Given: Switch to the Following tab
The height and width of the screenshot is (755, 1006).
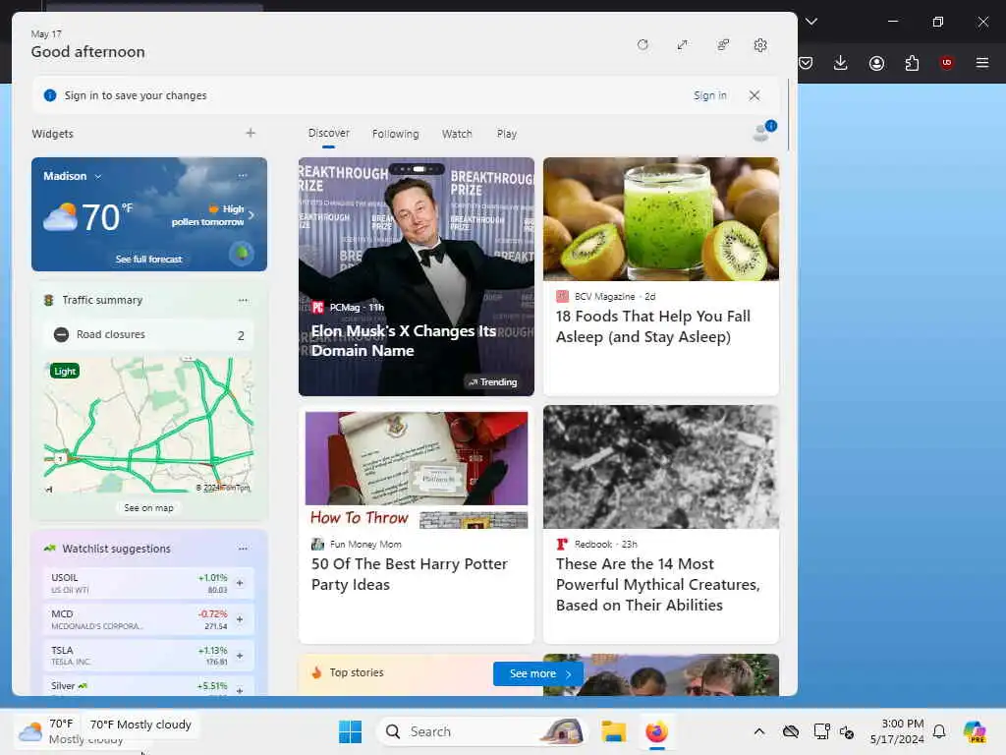Looking at the screenshot, I should [395, 134].
